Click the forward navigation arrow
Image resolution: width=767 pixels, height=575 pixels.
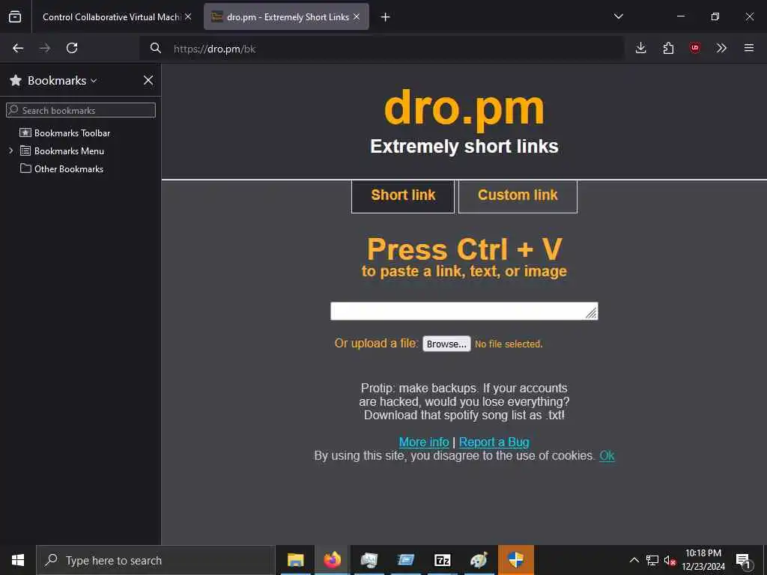(x=45, y=48)
